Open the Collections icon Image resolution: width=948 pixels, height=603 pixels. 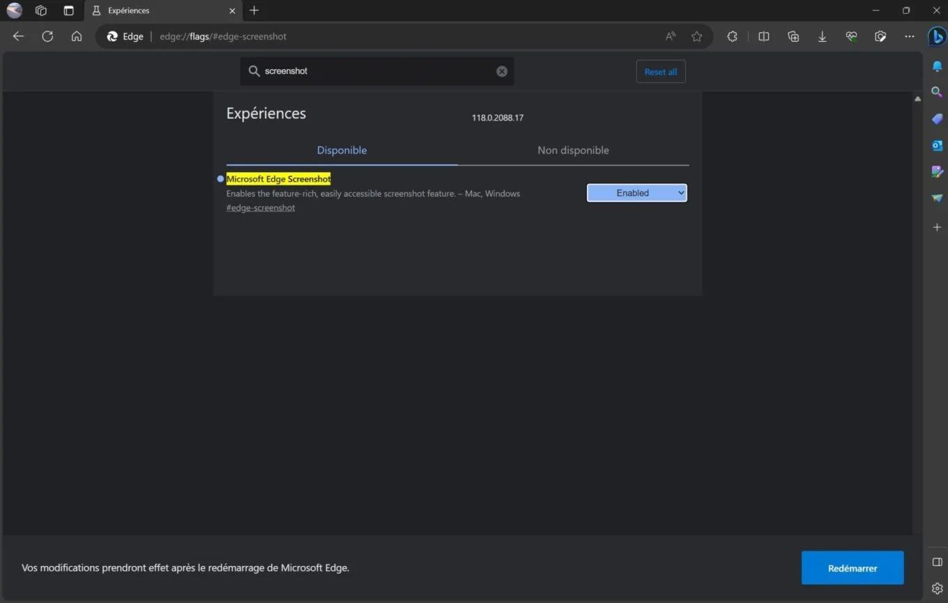(x=793, y=36)
